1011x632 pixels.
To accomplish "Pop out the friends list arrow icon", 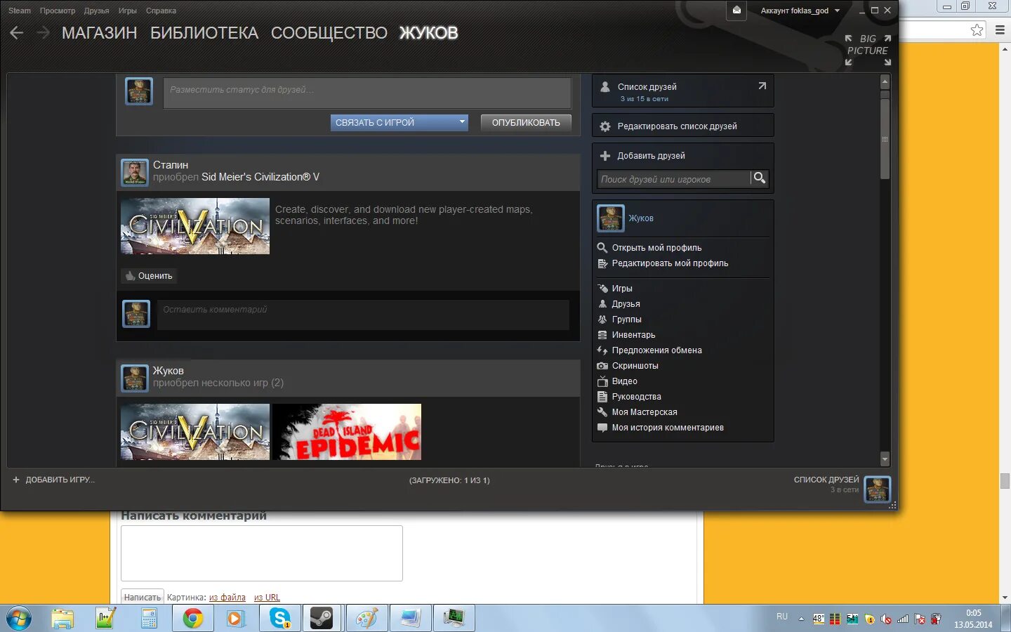I will [762, 86].
